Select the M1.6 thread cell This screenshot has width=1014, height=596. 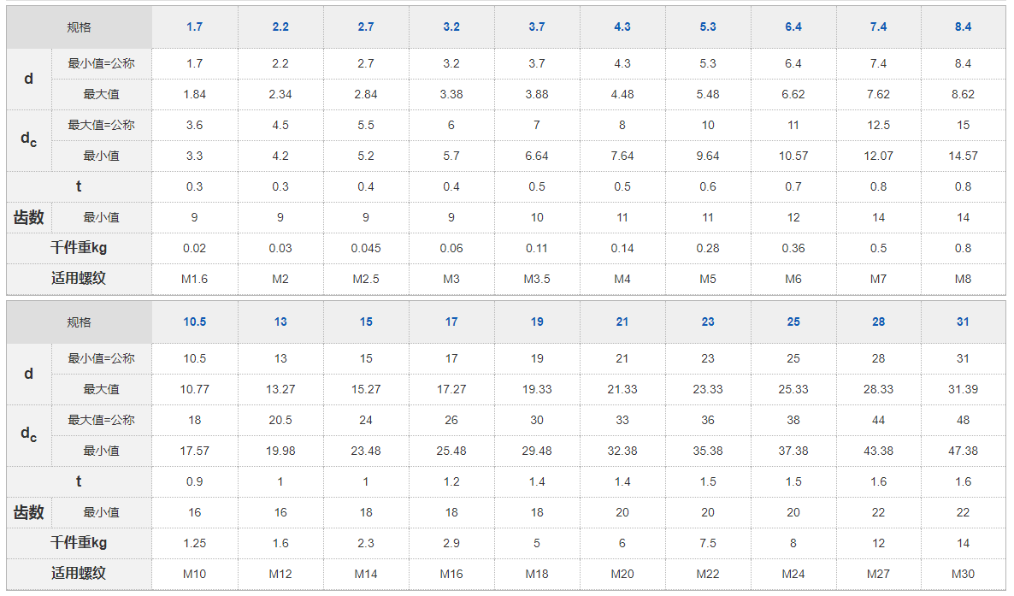(x=194, y=279)
